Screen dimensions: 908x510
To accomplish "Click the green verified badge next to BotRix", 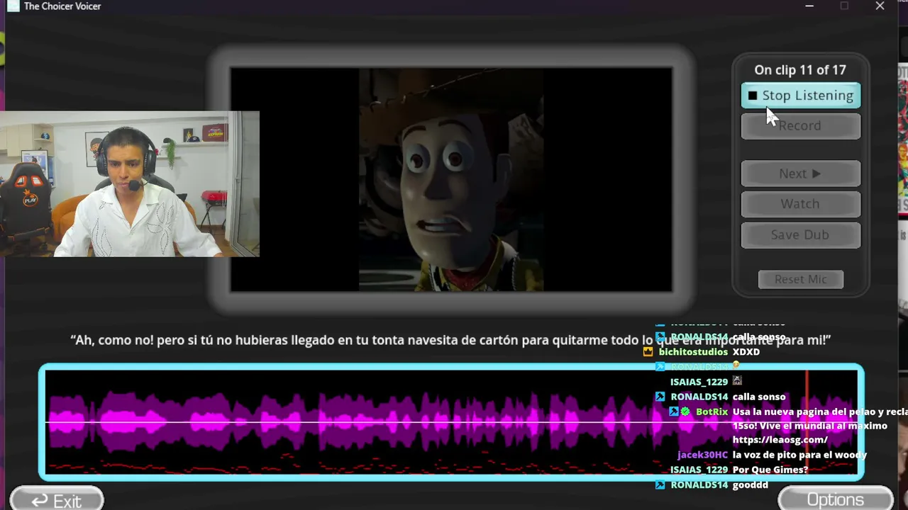I will coord(685,412).
